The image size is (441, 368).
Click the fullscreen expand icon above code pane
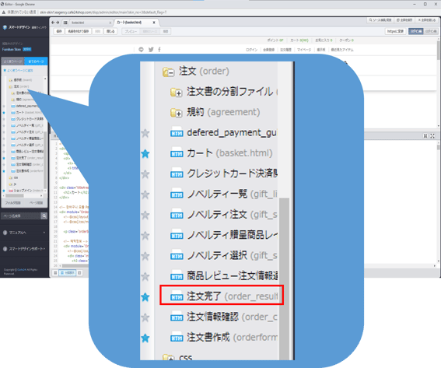[x=432, y=136]
